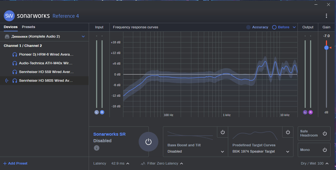Minimize the Sonarworks window
The height and width of the screenshot is (170, 336).
point(316,4)
